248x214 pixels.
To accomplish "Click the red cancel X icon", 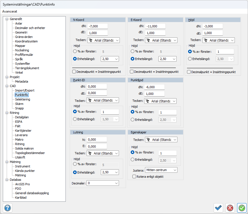I will click(230, 208).
